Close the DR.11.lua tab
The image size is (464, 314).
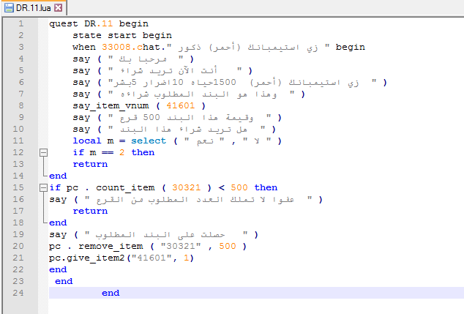click(x=59, y=8)
